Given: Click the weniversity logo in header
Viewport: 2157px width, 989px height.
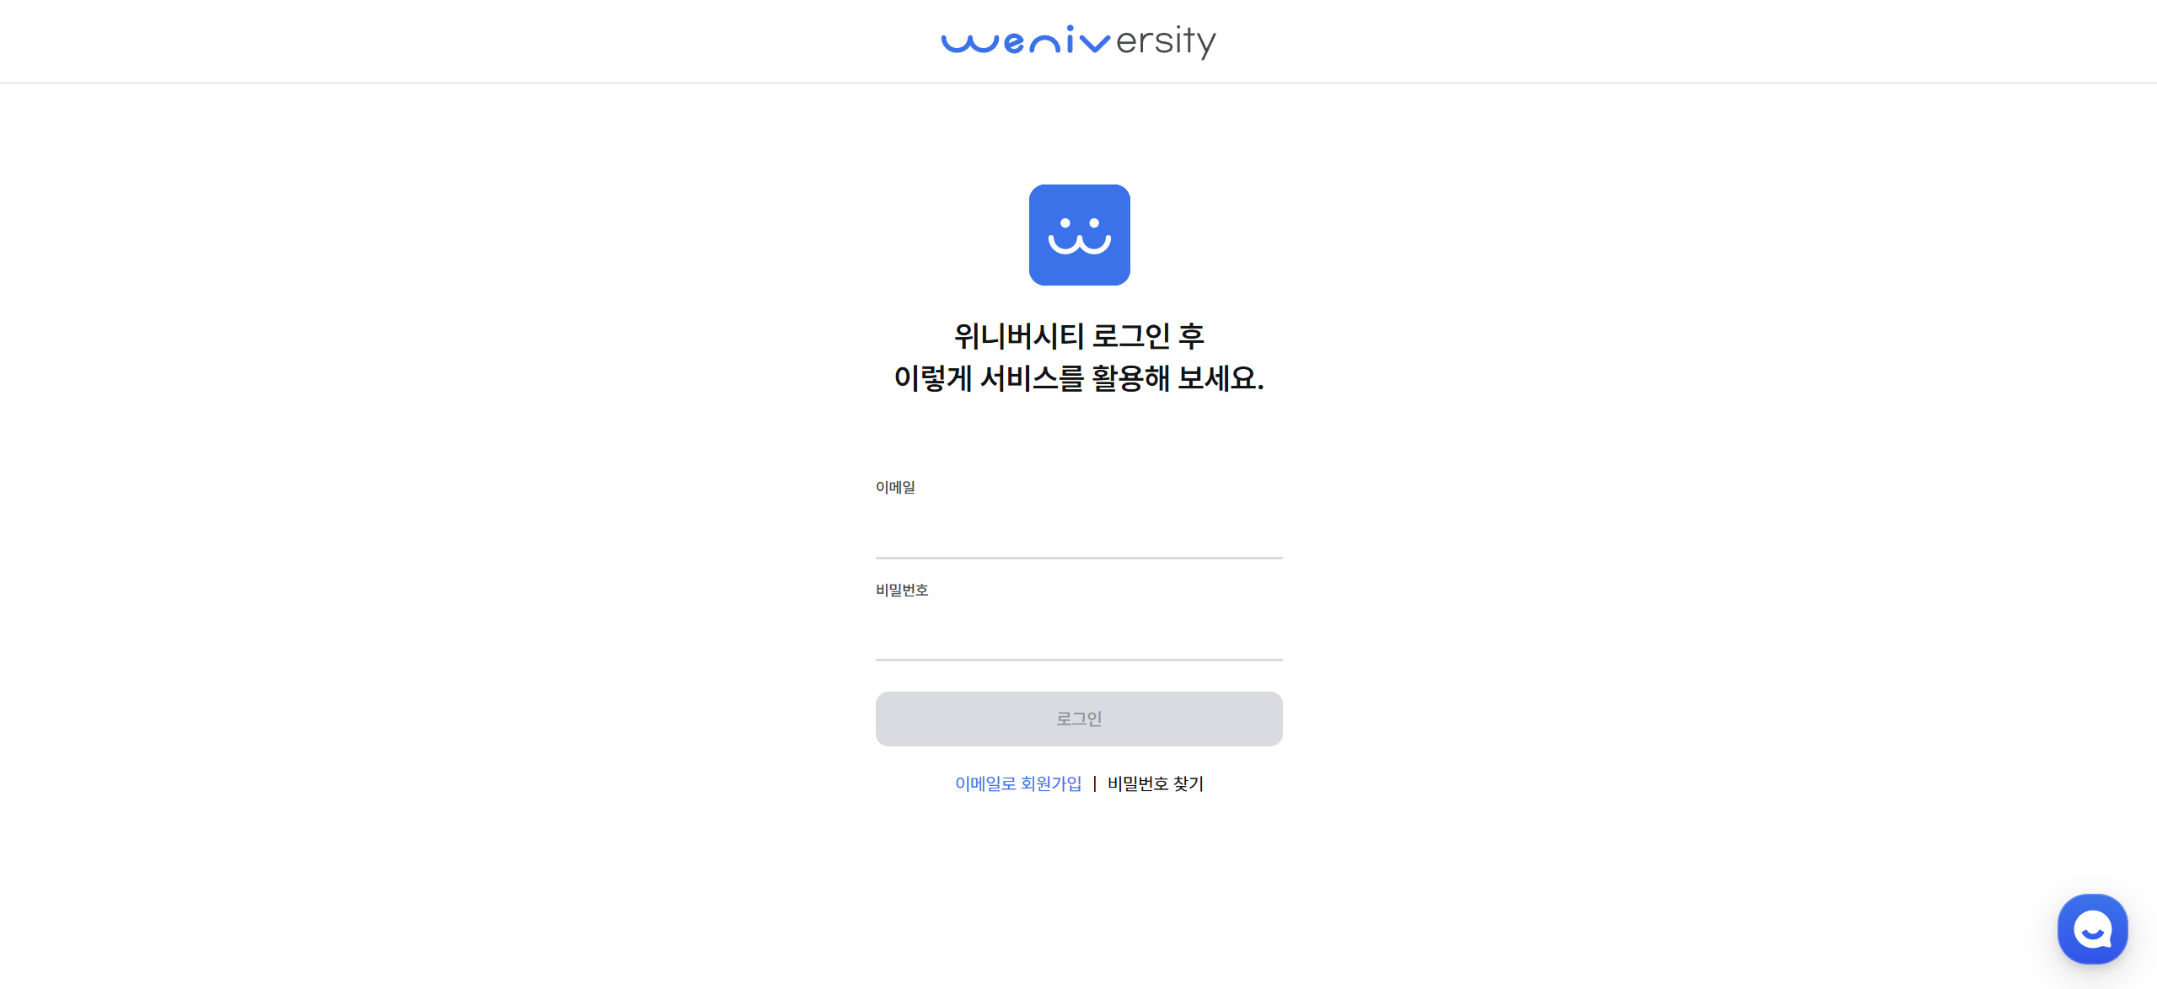Looking at the screenshot, I should click(1078, 41).
